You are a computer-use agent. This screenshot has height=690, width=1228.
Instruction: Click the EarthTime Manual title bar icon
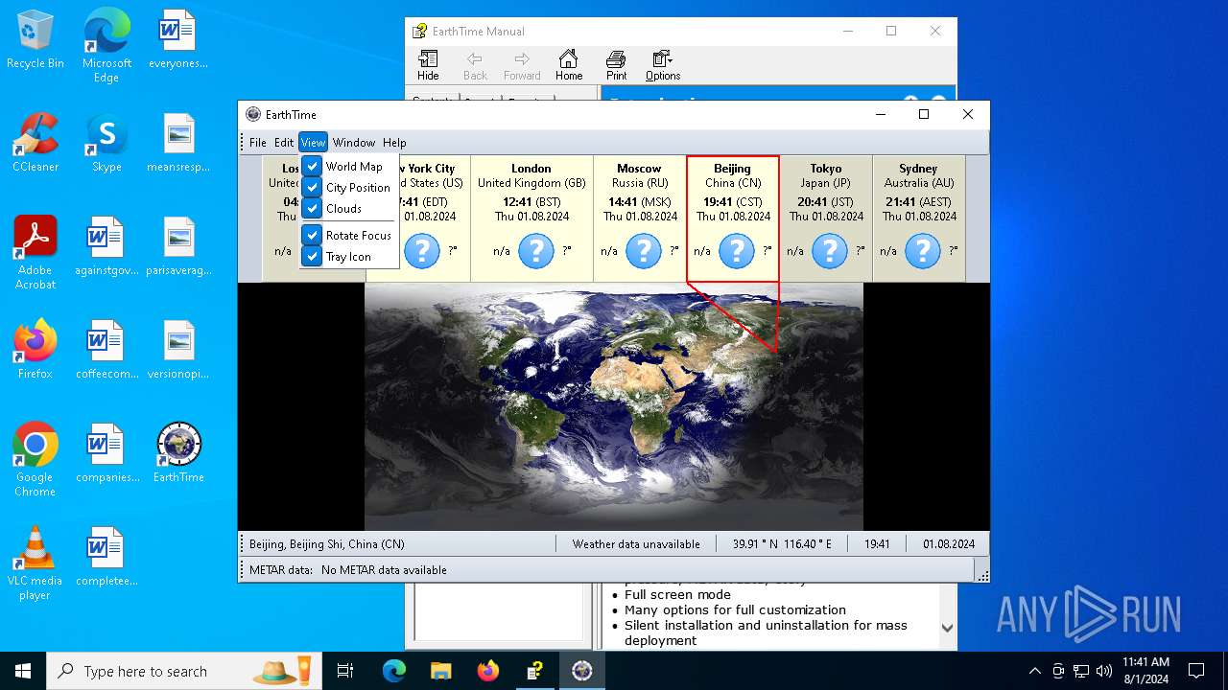click(420, 31)
